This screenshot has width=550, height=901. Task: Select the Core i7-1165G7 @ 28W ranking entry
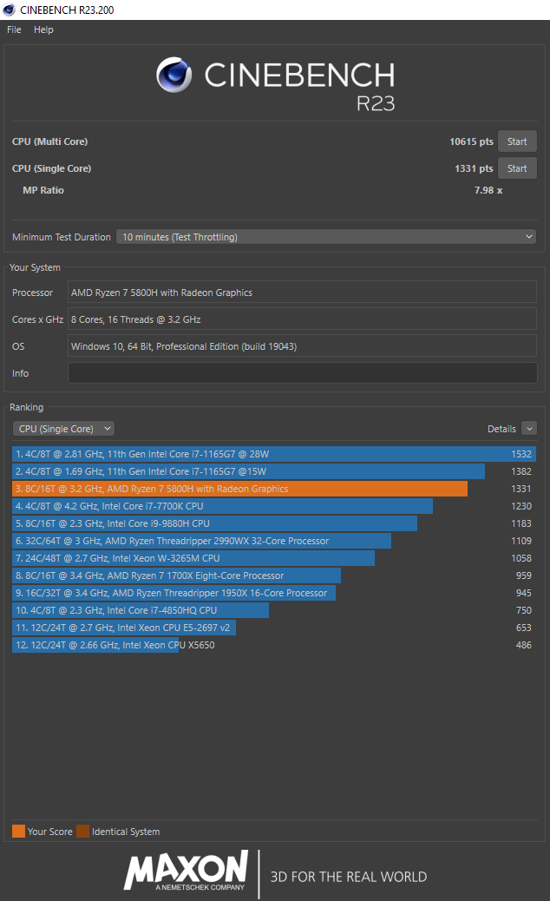click(x=260, y=454)
